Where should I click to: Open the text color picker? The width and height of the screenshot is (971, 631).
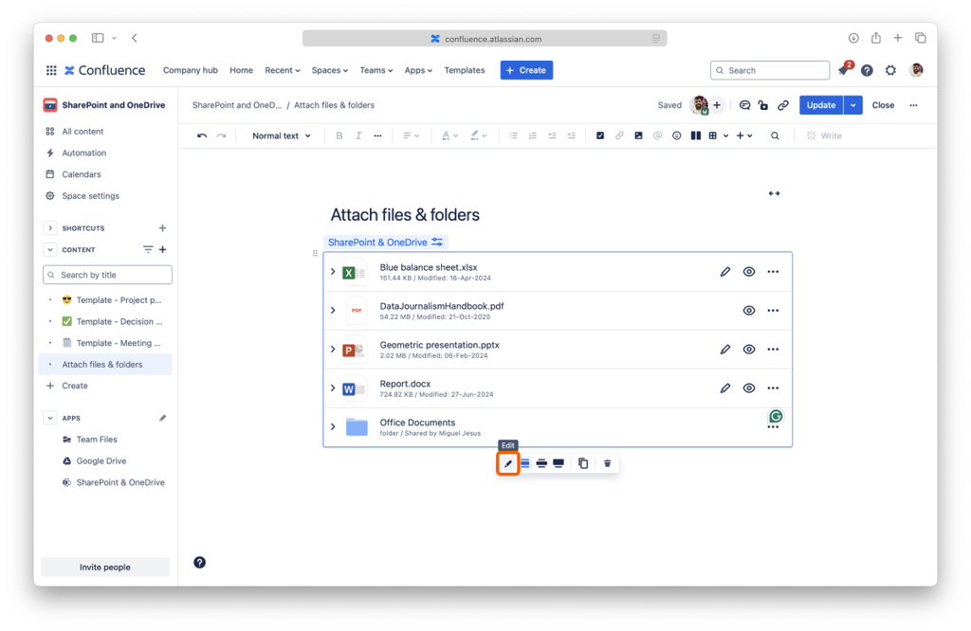[449, 136]
